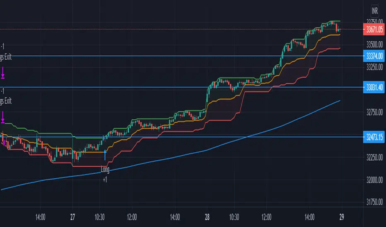Click the 31750.00 price scale tick
Viewport: 386px width, 227px height.
coord(374,202)
